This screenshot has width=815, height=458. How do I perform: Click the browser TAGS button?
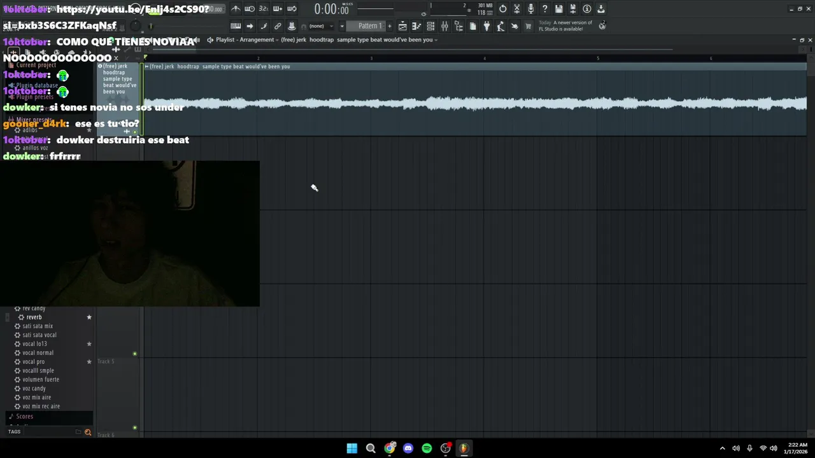click(x=14, y=432)
